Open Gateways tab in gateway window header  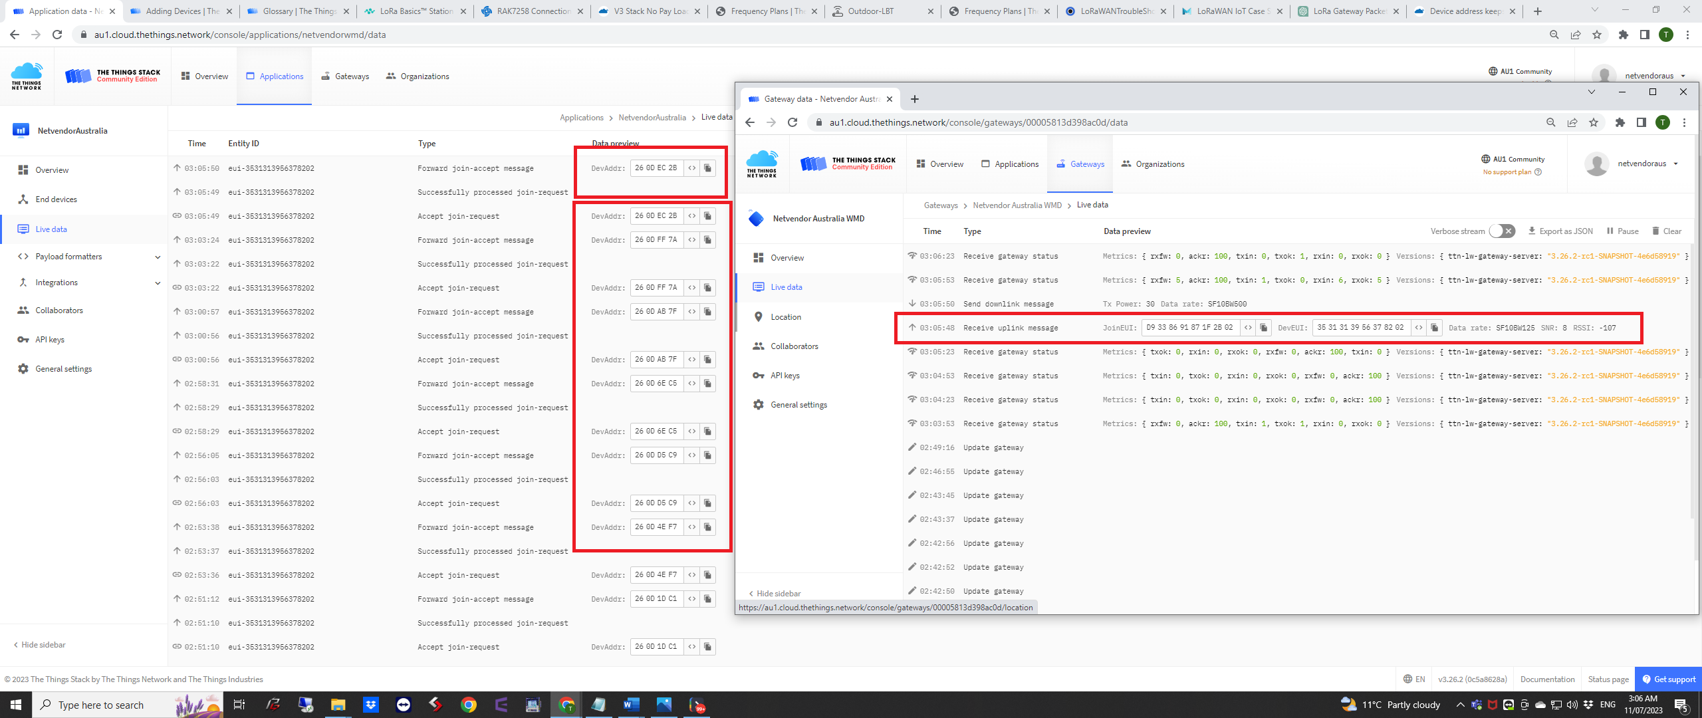click(x=1080, y=164)
